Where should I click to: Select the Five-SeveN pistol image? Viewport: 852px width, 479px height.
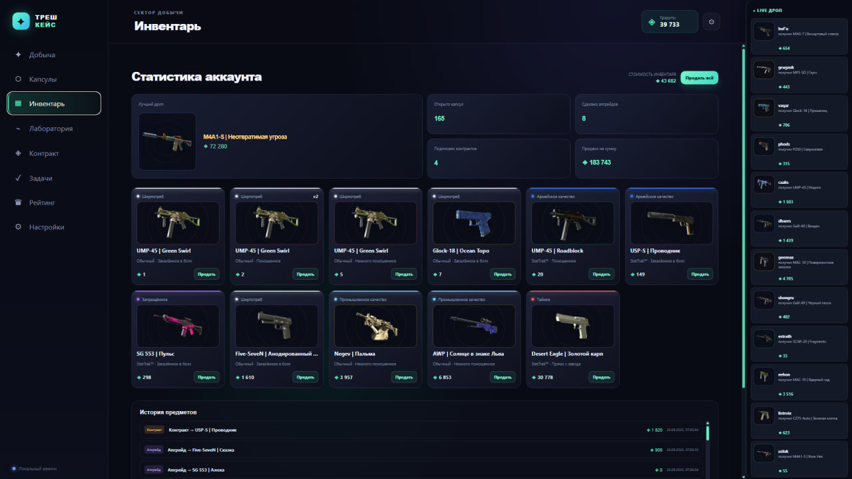click(x=276, y=326)
